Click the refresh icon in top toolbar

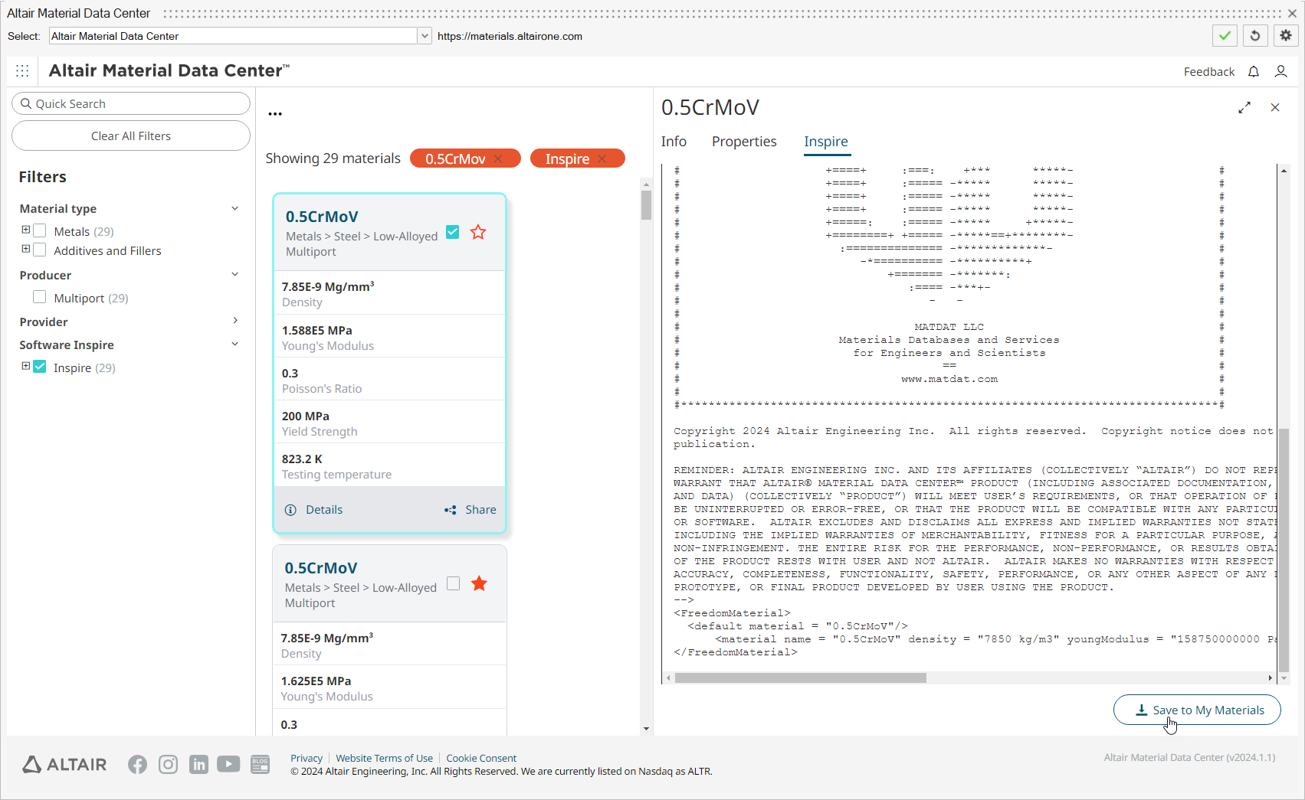pos(1255,36)
